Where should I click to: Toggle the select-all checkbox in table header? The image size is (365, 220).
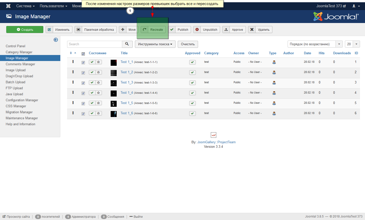point(83,54)
